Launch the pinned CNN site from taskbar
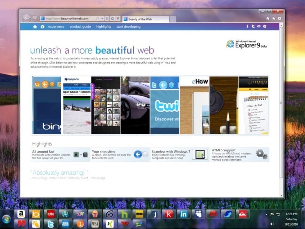 coord(50,214)
